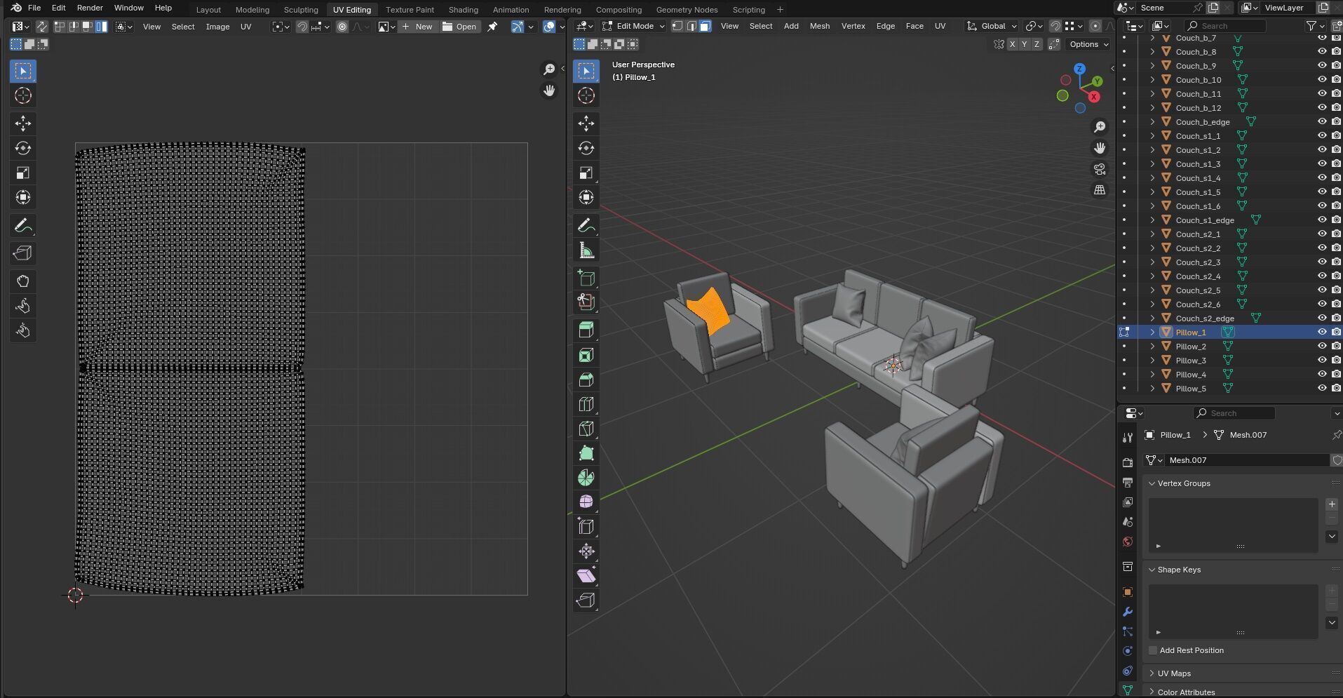The height and width of the screenshot is (698, 1343).
Task: Select the Spin tool
Action: point(586,478)
